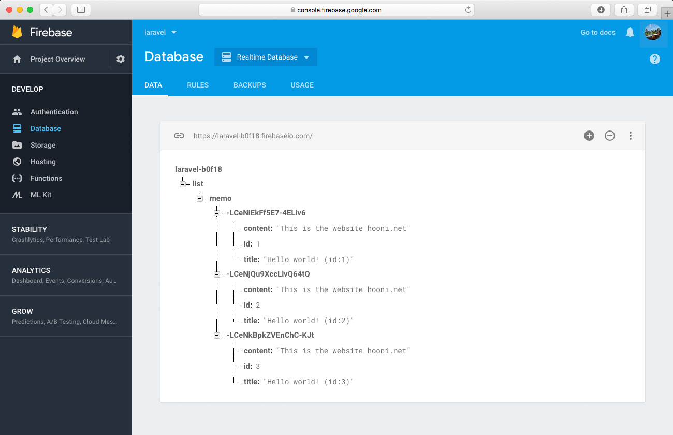Viewport: 673px width, 435px height.
Task: Click Safari share icon
Action: [x=624, y=9]
